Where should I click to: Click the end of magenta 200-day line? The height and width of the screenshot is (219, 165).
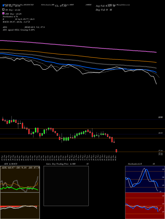[156, 52]
